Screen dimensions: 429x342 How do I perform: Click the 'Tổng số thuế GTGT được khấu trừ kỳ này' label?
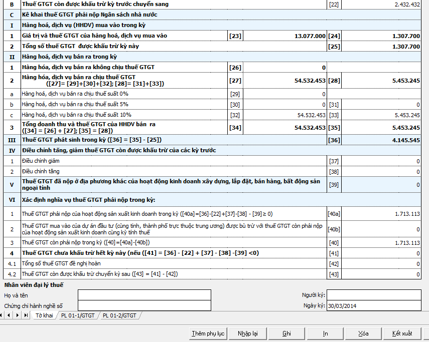click(80, 46)
